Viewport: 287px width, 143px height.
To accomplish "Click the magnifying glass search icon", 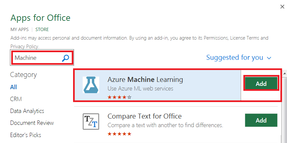I will 65,58.
